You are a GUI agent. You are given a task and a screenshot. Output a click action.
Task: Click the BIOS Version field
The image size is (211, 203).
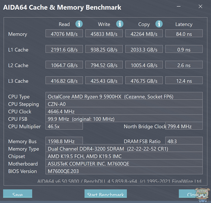click(x=124, y=171)
